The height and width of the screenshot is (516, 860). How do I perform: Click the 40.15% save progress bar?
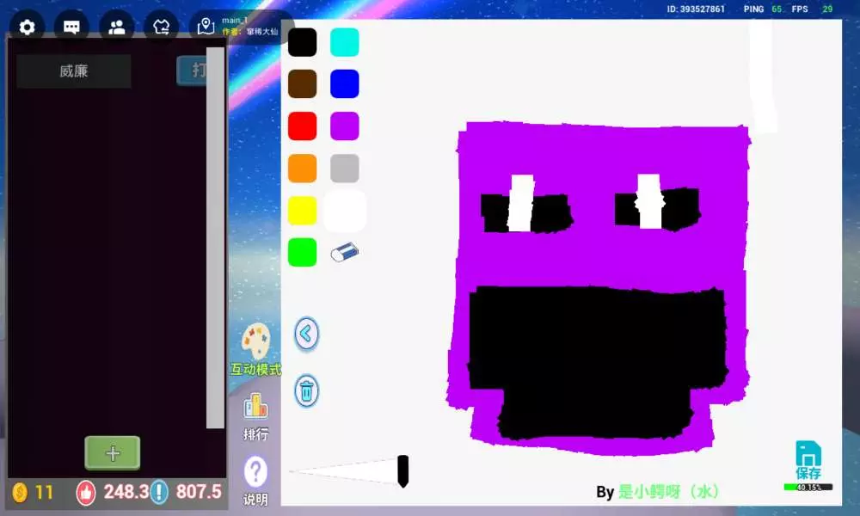pos(808,487)
